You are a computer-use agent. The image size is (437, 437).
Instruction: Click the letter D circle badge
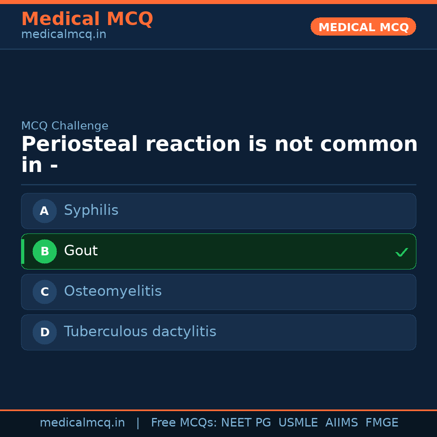click(45, 332)
